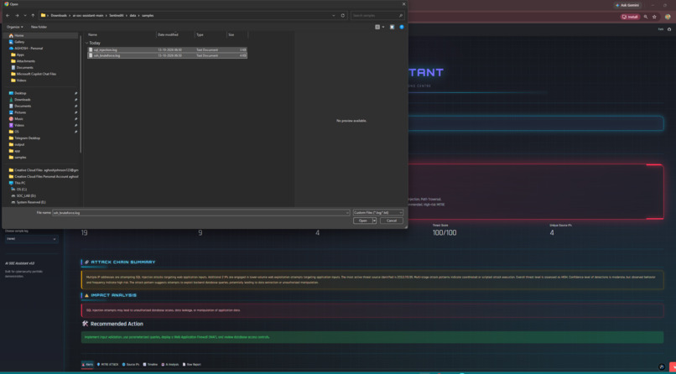Refresh the samples folder listing
This screenshot has width=676, height=374.
[343, 15]
